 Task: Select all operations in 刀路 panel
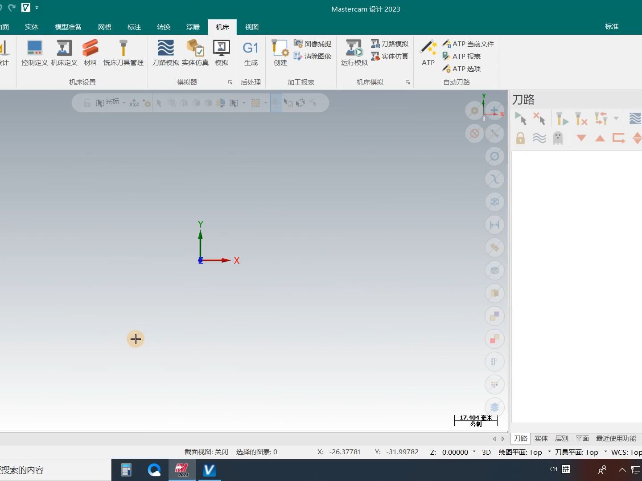point(520,118)
